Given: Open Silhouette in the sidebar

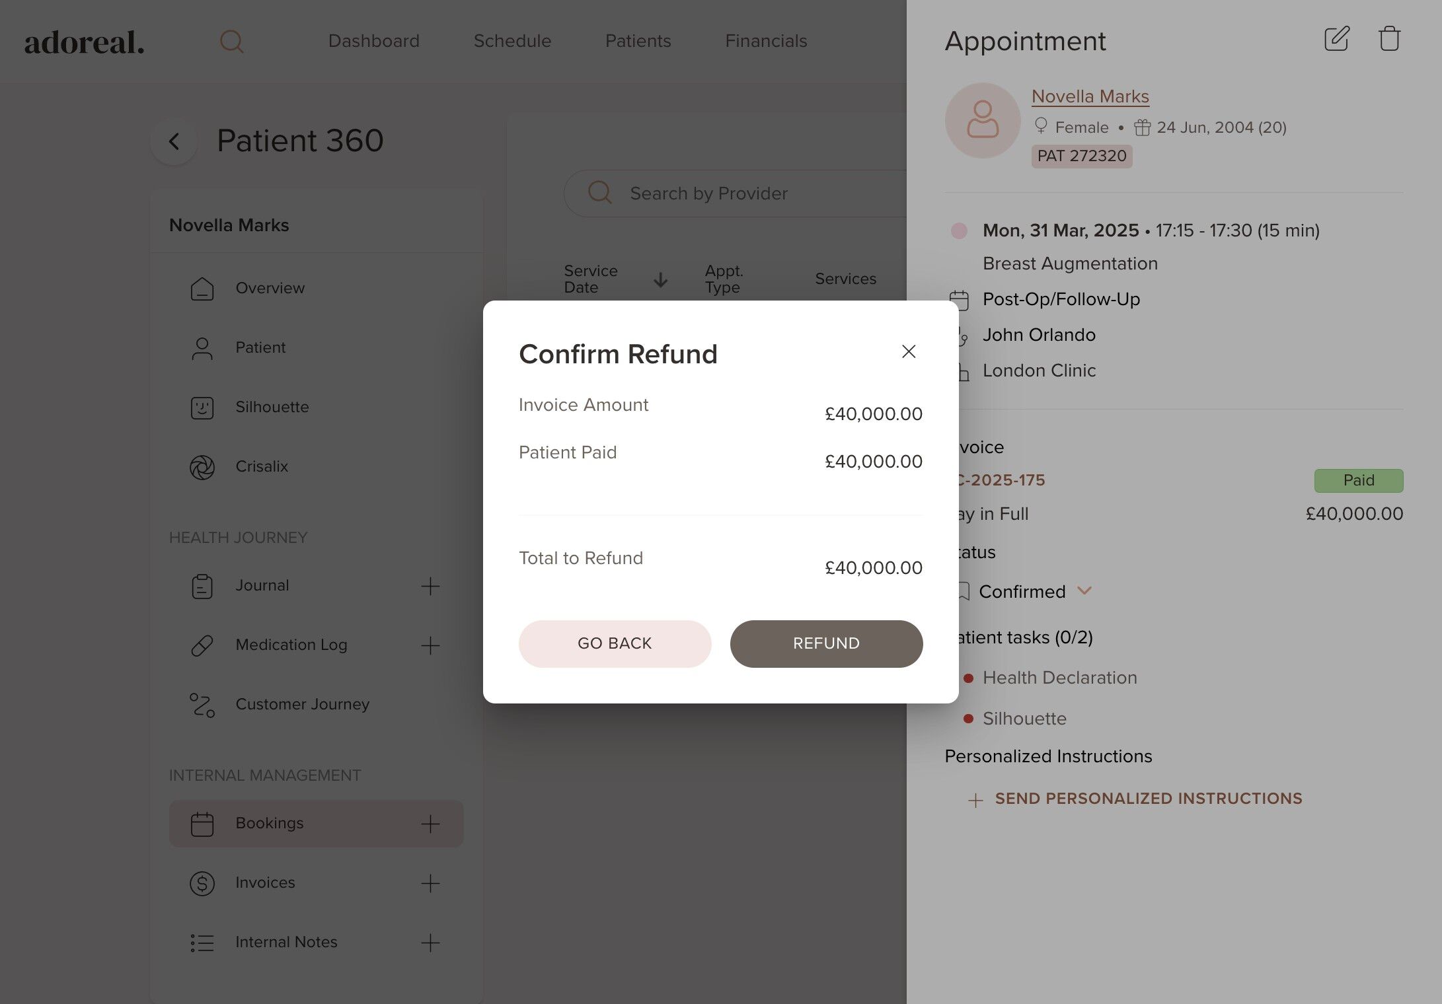Looking at the screenshot, I should pyautogui.click(x=272, y=407).
